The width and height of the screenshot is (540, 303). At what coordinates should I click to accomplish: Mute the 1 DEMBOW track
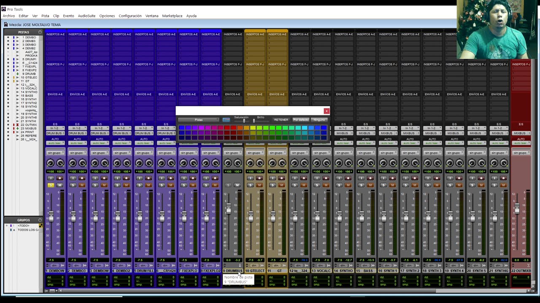pyautogui.click(x=59, y=185)
